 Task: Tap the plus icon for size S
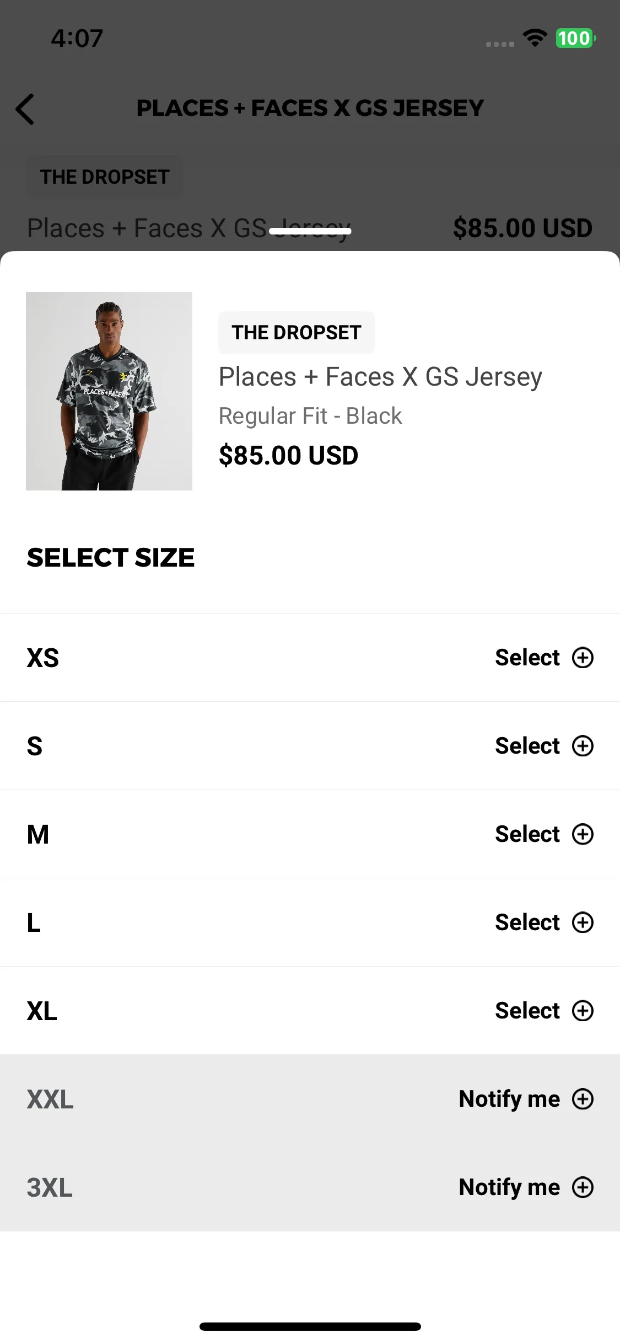click(x=583, y=746)
